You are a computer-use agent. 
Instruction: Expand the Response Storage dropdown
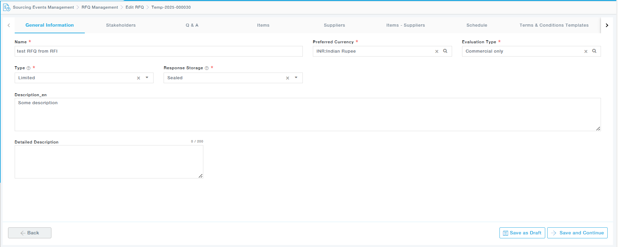coord(296,78)
